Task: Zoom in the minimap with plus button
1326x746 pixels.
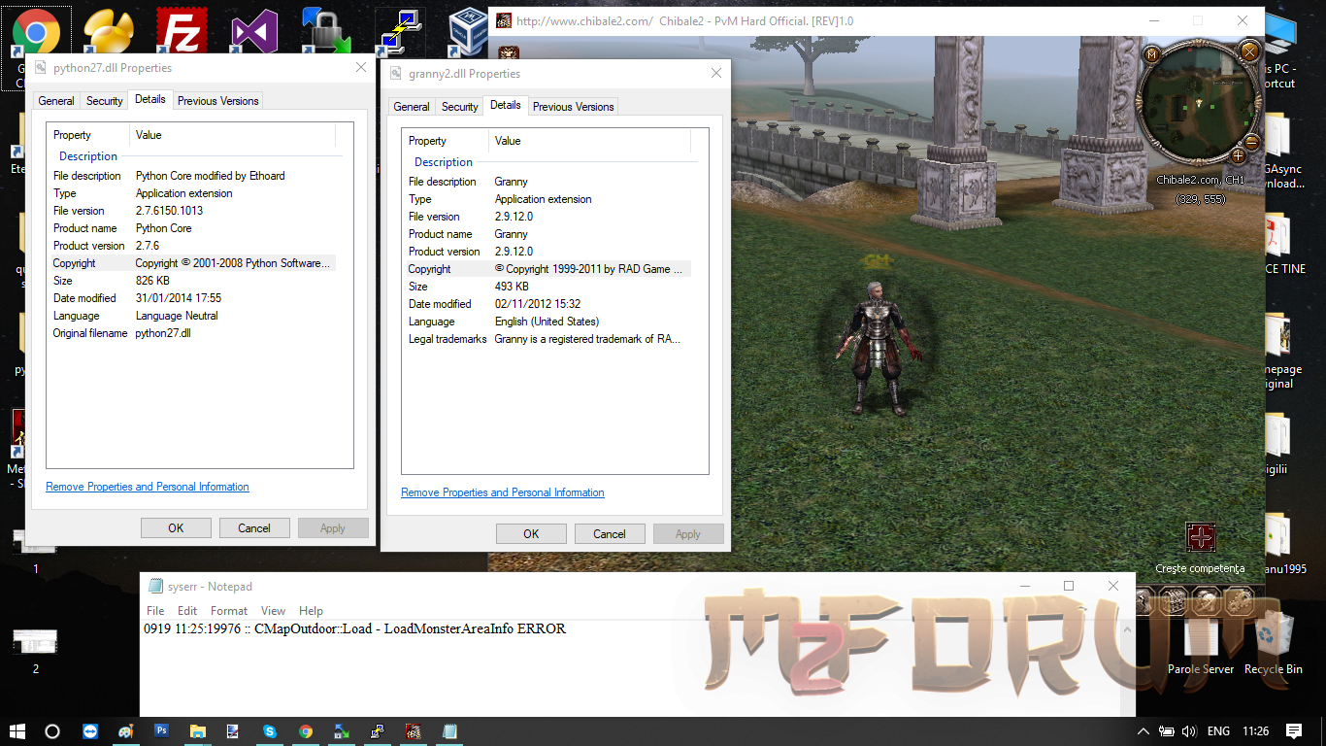Action: tap(1238, 156)
